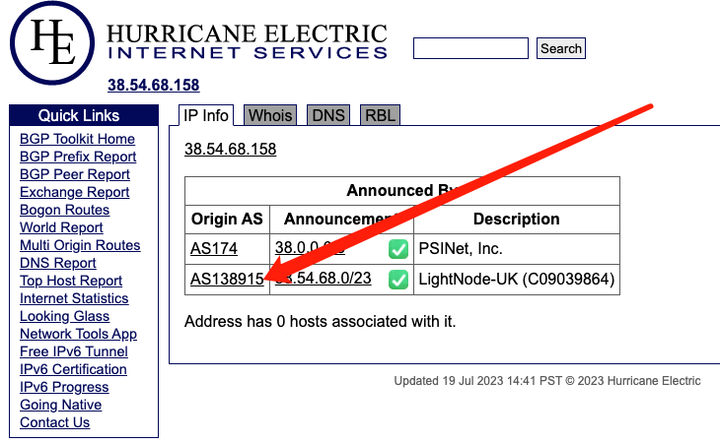Open the BGP Prefix Report link
This screenshot has width=720, height=444.
78,157
